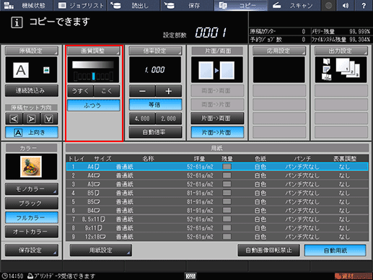This screenshot has width=373, height=280.
Task: Open the 出力設定 output settings menu
Action: (x=341, y=51)
